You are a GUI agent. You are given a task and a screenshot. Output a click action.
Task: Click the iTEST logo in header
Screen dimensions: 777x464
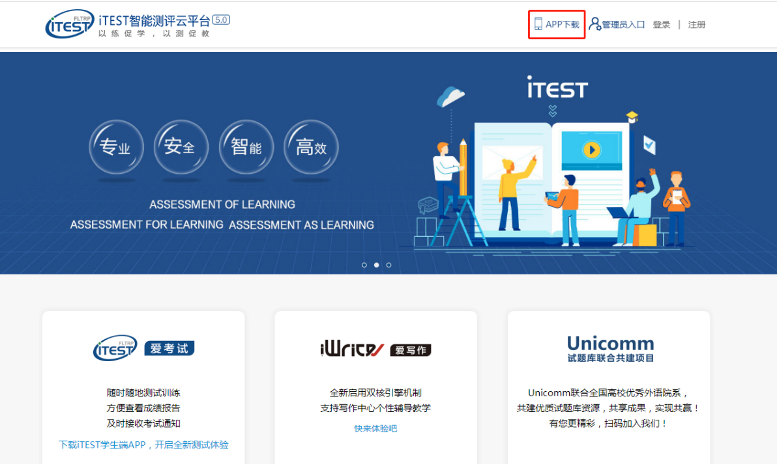(x=70, y=24)
